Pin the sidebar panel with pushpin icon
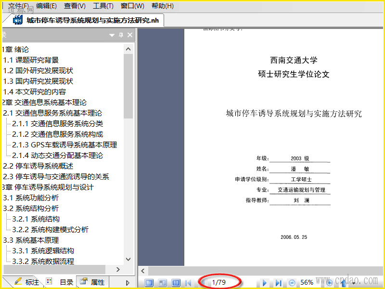This screenshot has height=289, width=385. (121, 35)
